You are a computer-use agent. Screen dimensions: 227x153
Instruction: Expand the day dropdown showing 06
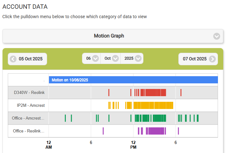(x=95, y=58)
